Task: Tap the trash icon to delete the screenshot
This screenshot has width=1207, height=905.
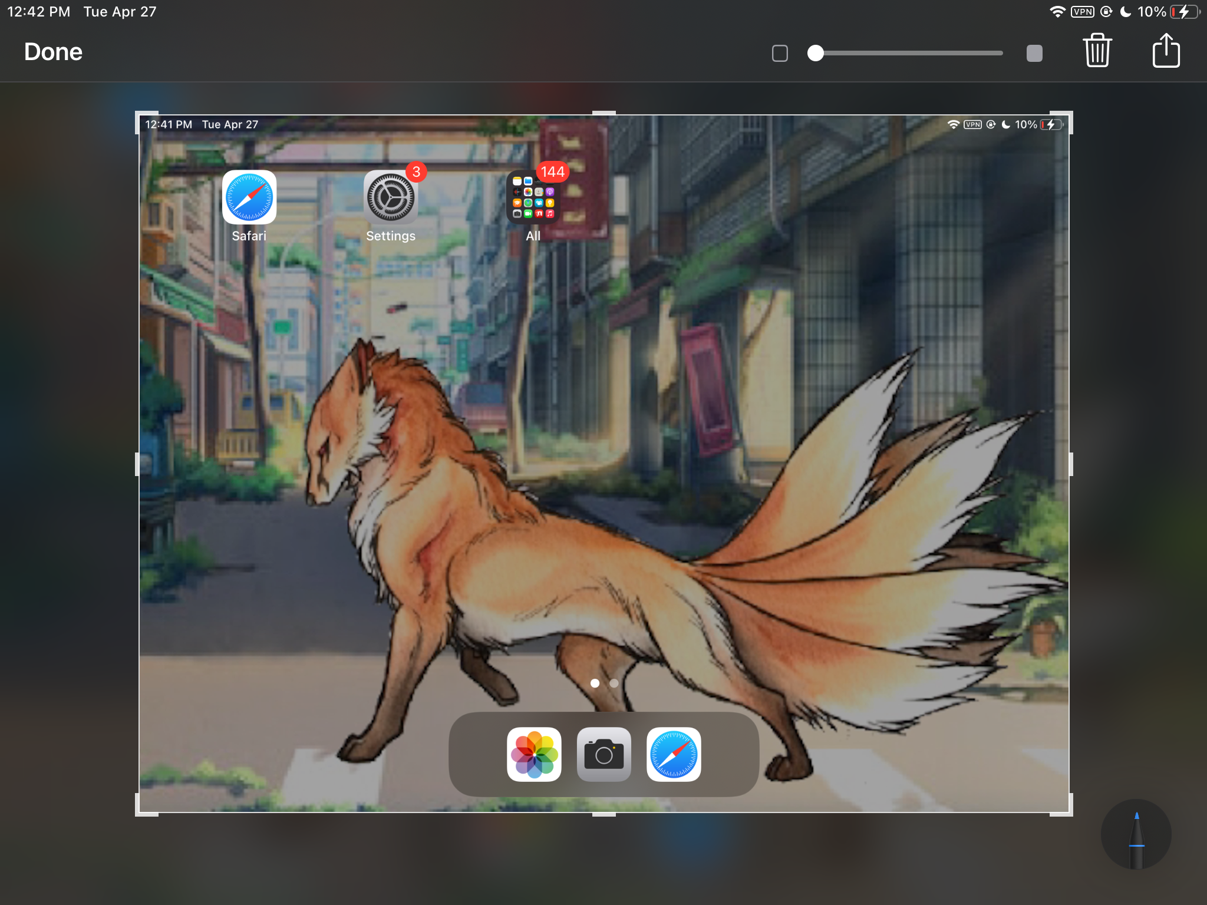Action: [x=1097, y=51]
